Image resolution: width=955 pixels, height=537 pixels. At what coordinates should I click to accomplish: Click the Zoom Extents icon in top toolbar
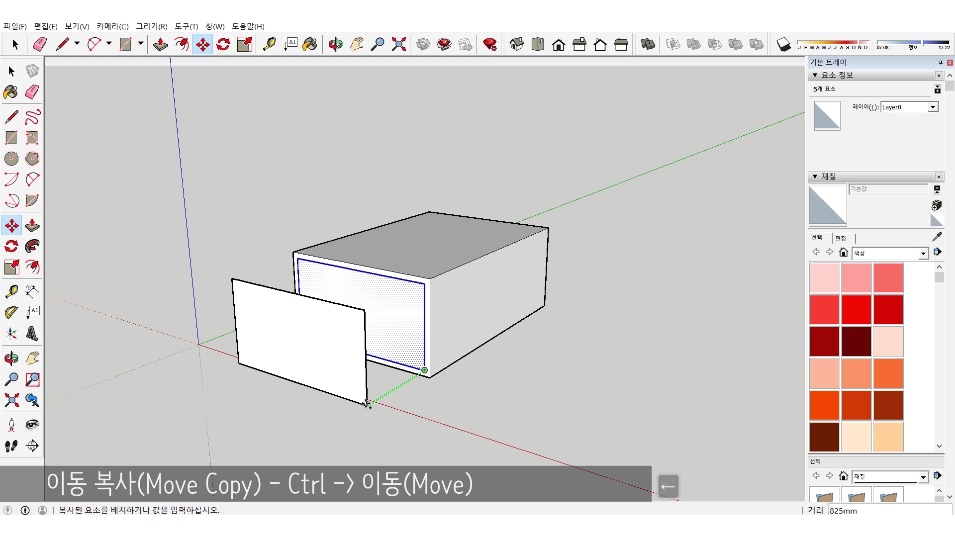click(x=398, y=45)
